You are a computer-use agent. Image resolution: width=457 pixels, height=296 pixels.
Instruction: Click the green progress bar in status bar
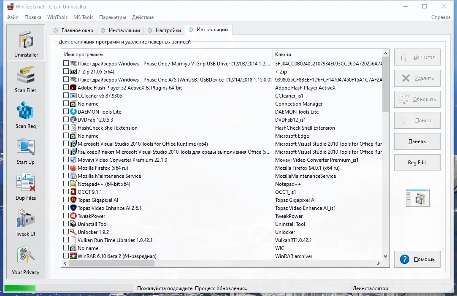point(20,288)
